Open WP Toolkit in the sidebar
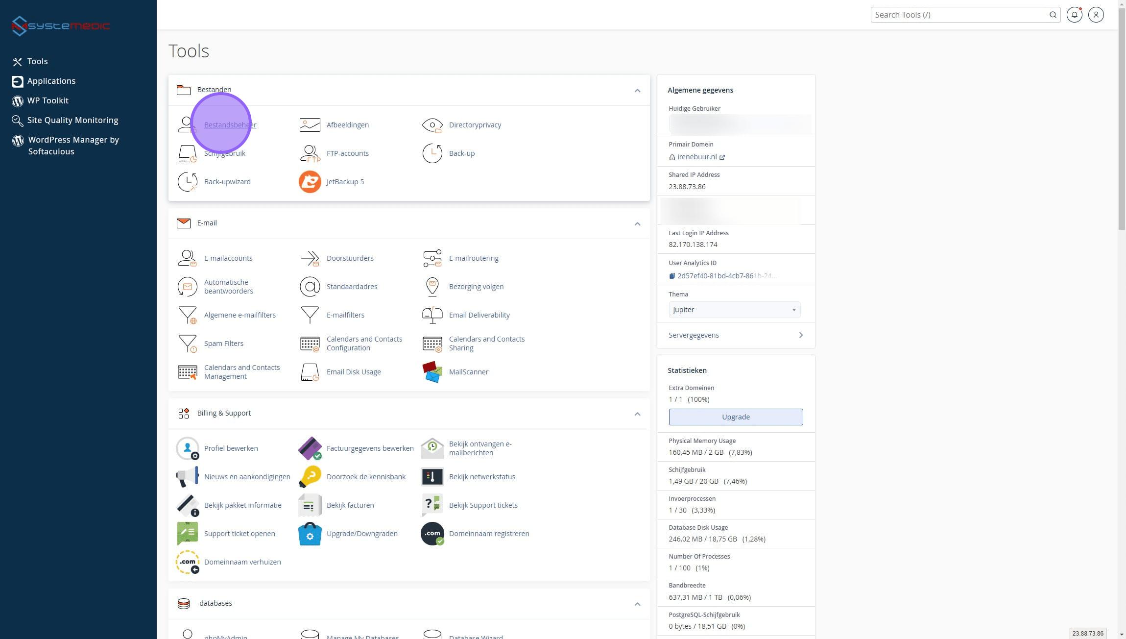The height and width of the screenshot is (639, 1126). tap(48, 100)
